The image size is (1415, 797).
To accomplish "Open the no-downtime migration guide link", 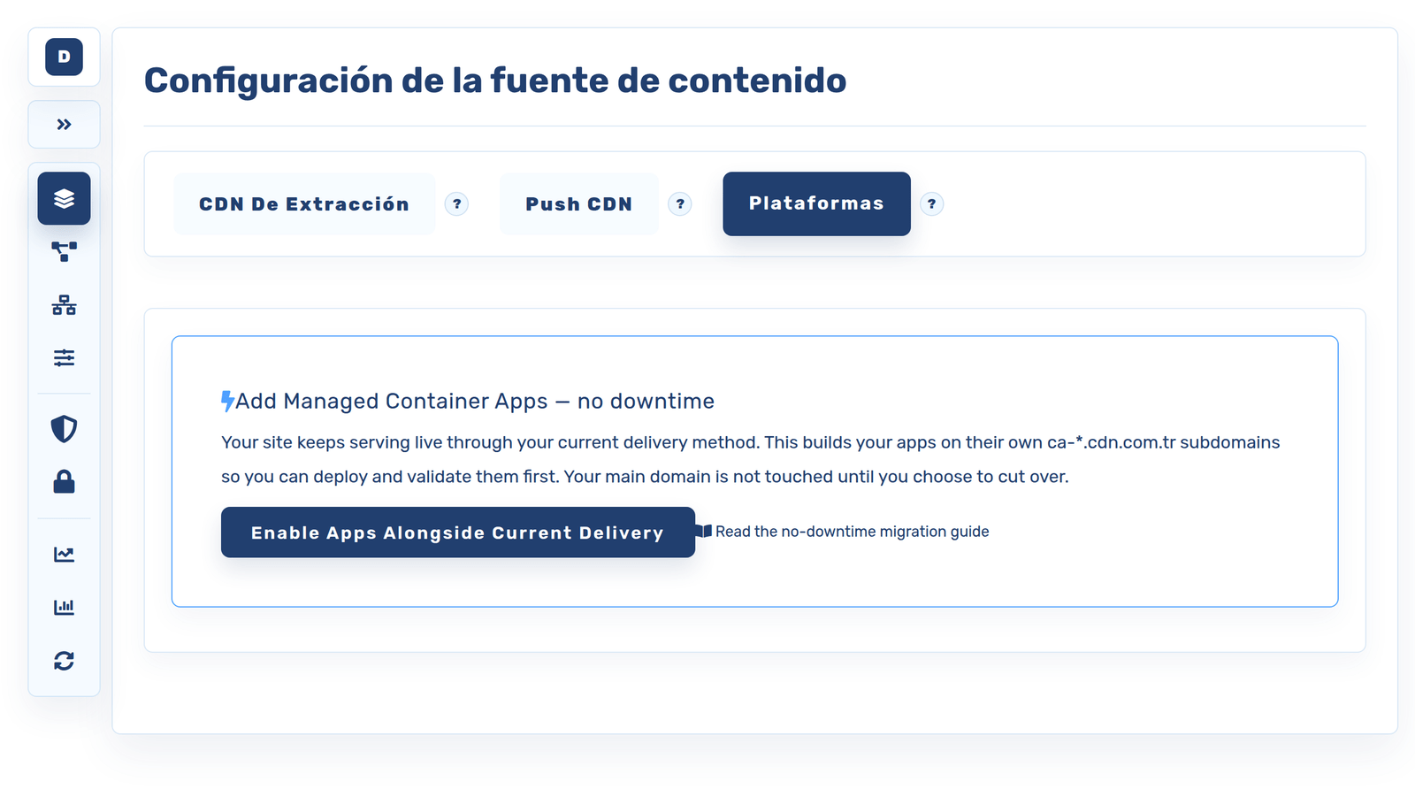I will [852, 532].
